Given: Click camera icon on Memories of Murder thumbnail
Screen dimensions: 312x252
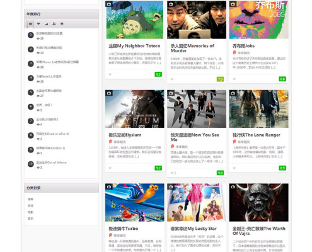Looking at the screenshot, I should pyautogui.click(x=171, y=4).
